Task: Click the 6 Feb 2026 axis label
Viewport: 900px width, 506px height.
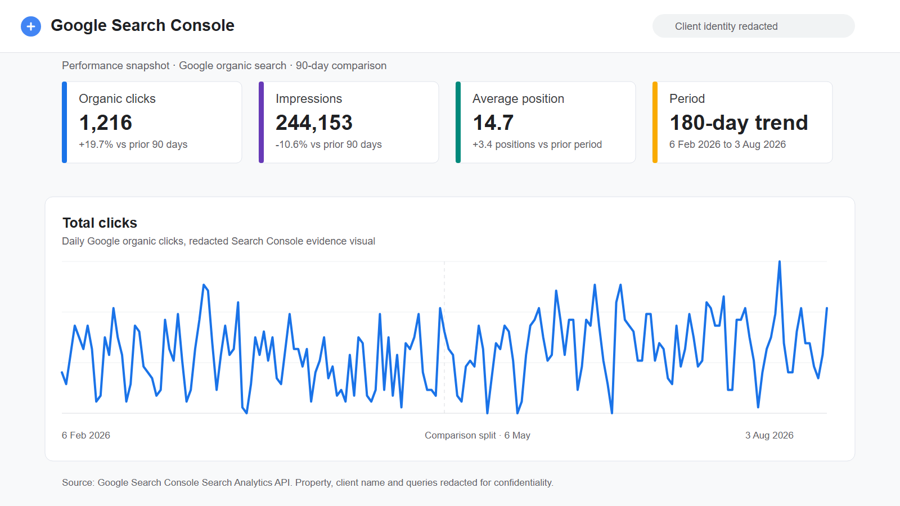Action: click(86, 435)
